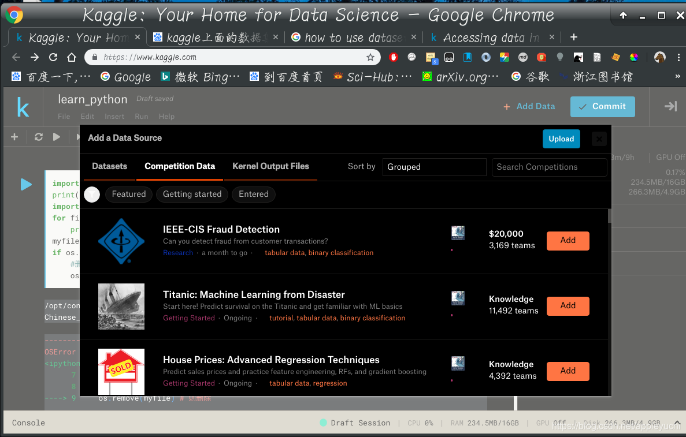Open the Titanic competition thumbnail

click(x=121, y=307)
